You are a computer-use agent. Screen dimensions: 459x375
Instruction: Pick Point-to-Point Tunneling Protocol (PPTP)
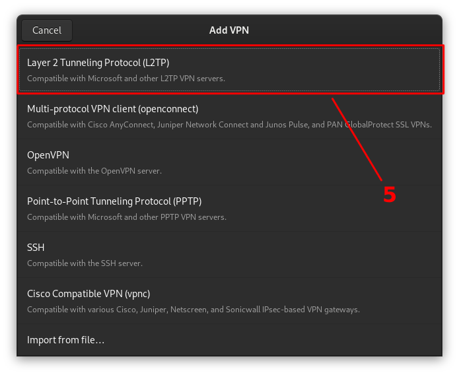point(114,201)
